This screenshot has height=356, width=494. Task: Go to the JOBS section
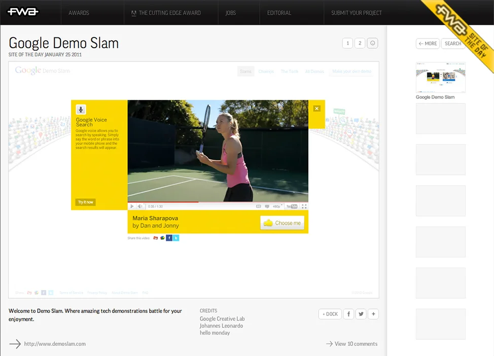(x=231, y=13)
